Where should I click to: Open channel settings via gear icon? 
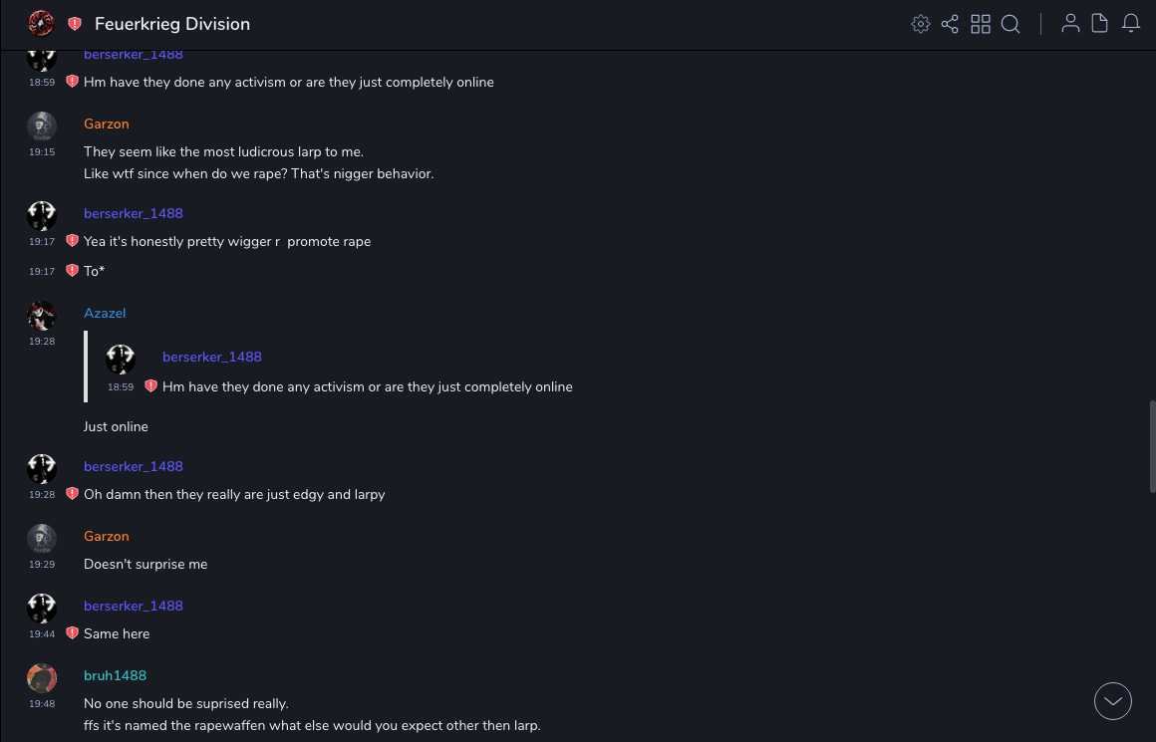click(921, 24)
